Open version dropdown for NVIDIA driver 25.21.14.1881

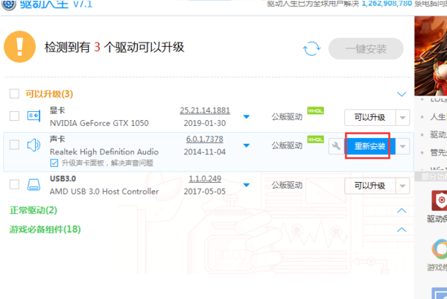point(247,116)
